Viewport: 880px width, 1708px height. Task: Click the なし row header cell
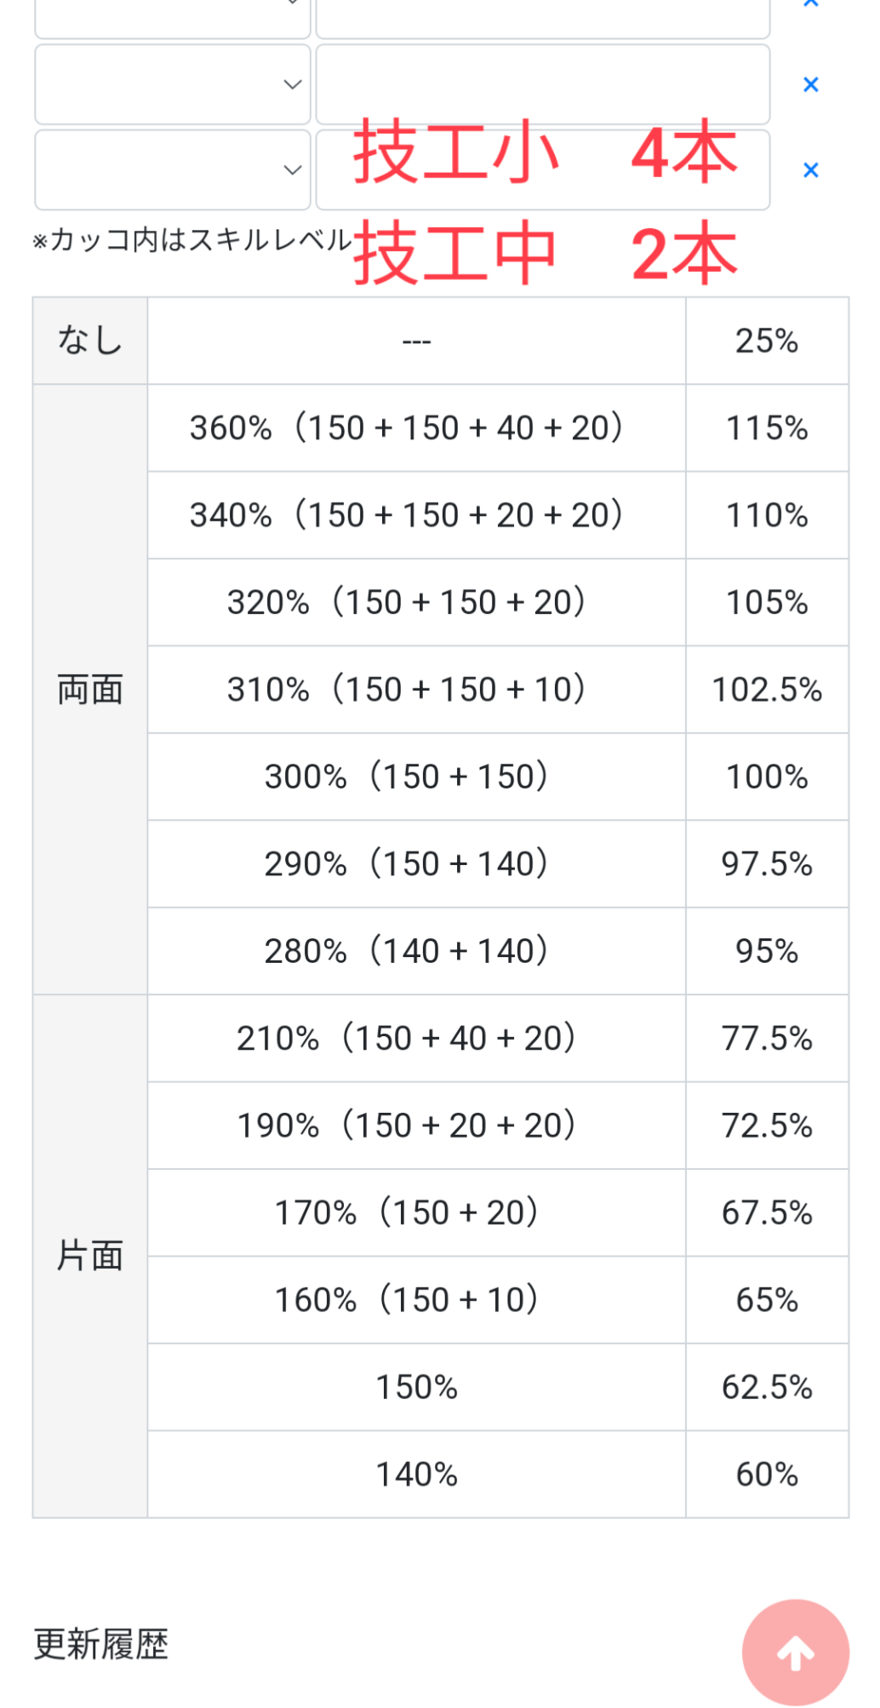tap(90, 341)
